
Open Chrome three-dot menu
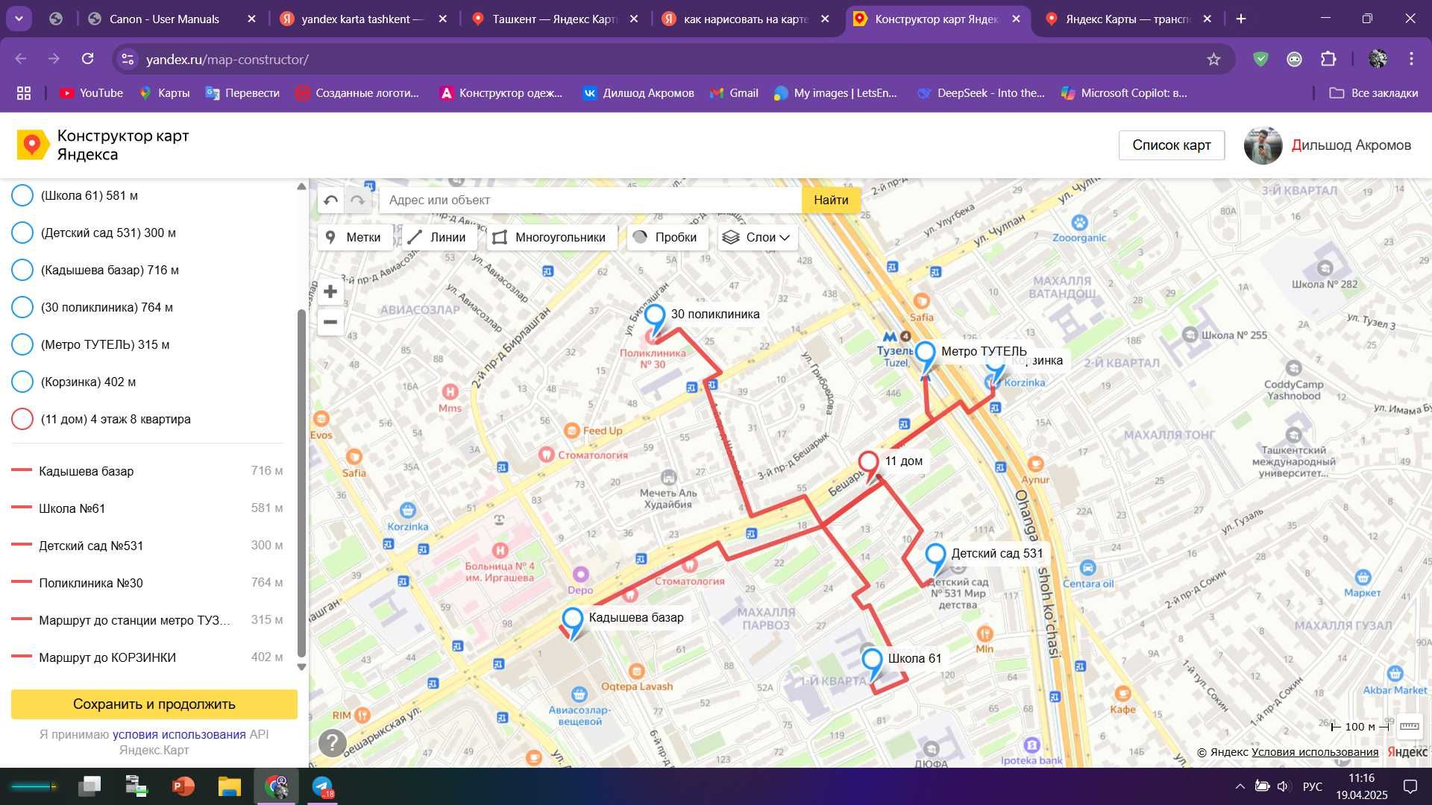tap(1411, 59)
